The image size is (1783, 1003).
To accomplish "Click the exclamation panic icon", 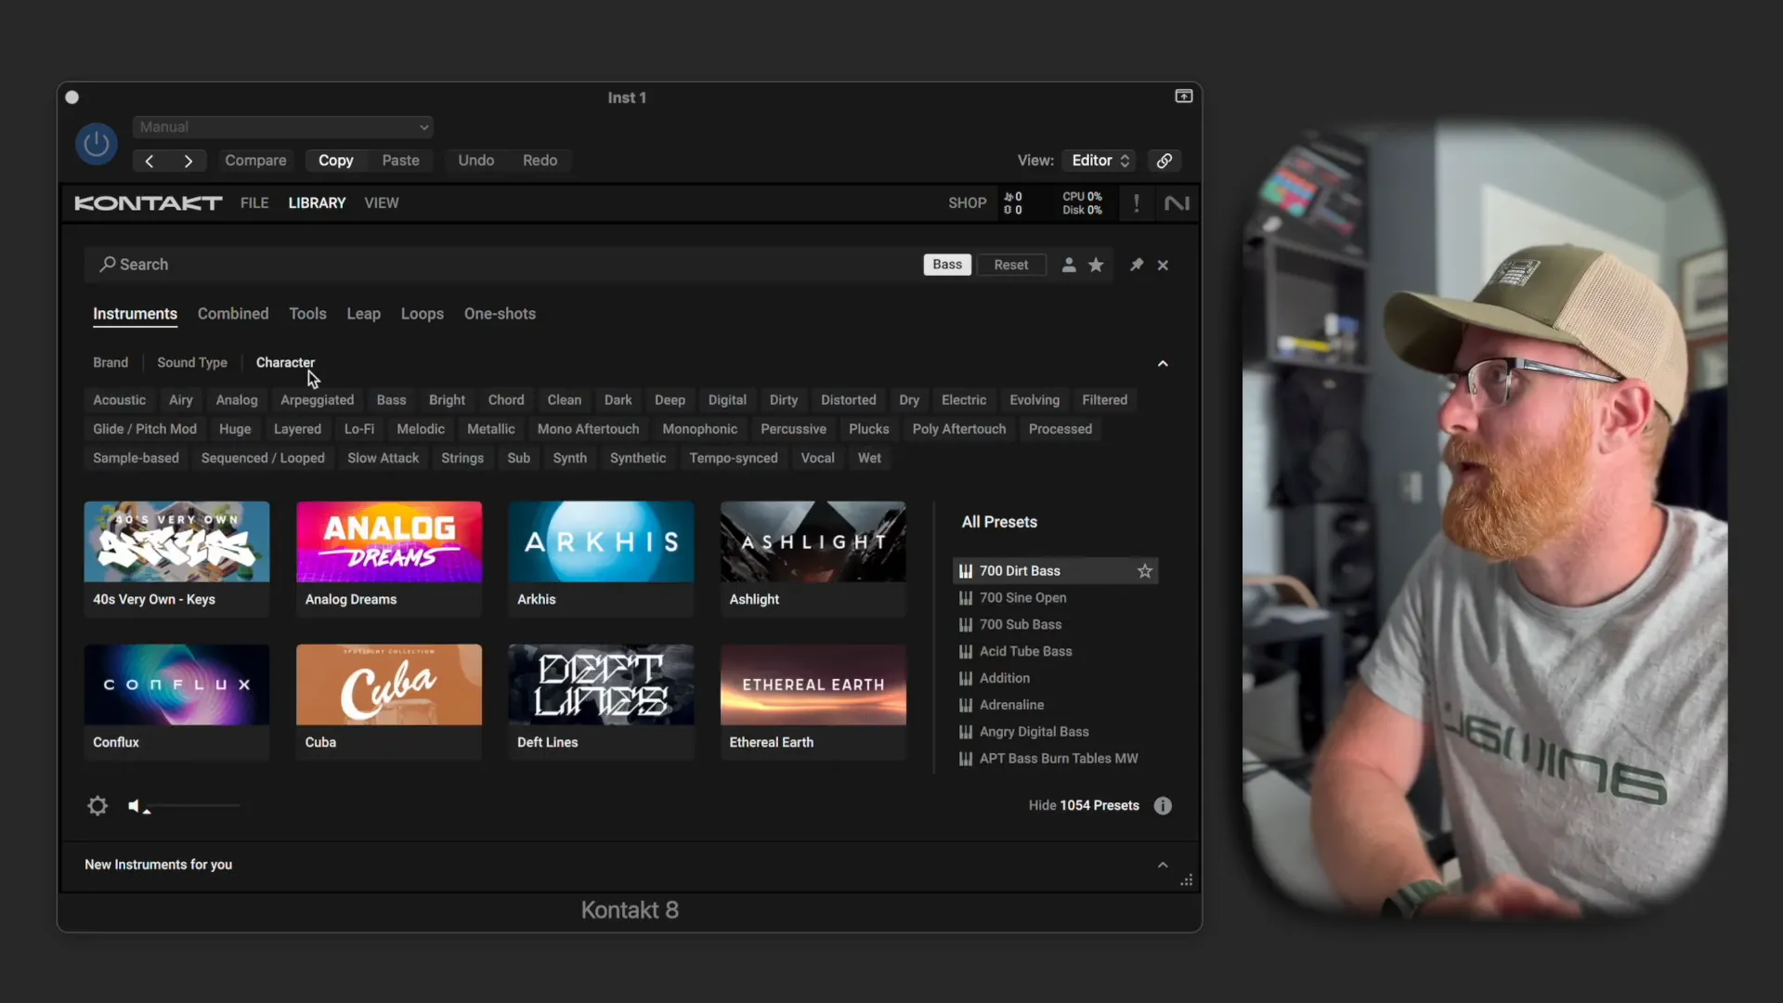I will tap(1136, 202).
